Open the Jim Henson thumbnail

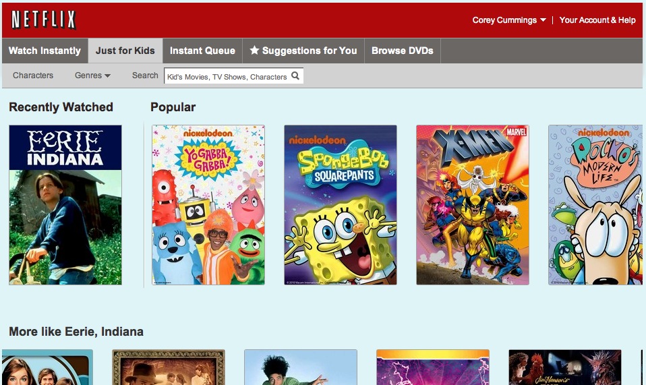[565, 367]
